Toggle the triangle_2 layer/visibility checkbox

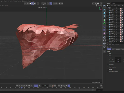(x=117, y=12)
